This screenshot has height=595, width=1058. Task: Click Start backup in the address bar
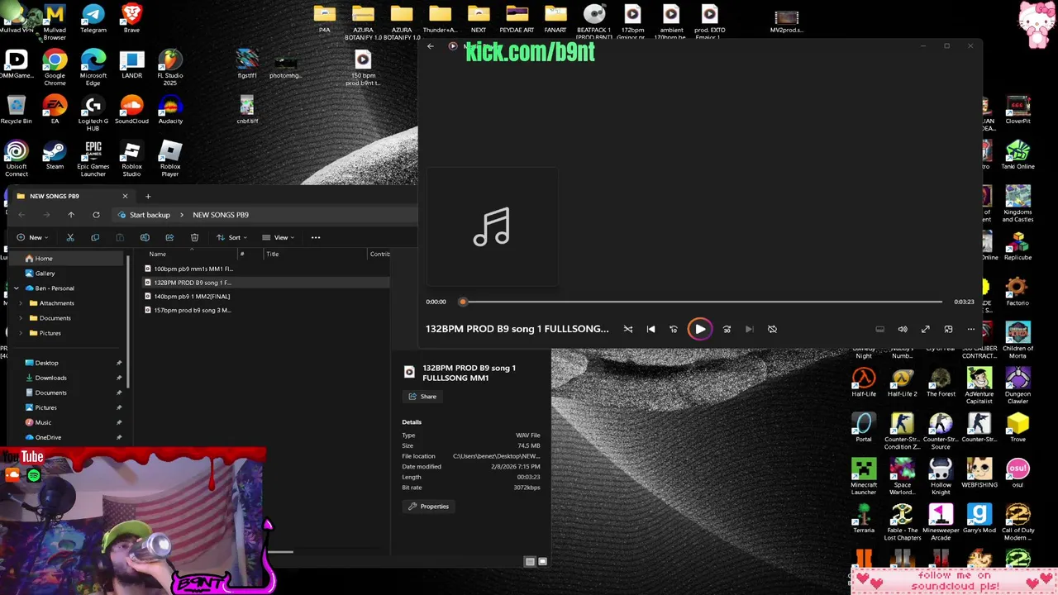[150, 215]
